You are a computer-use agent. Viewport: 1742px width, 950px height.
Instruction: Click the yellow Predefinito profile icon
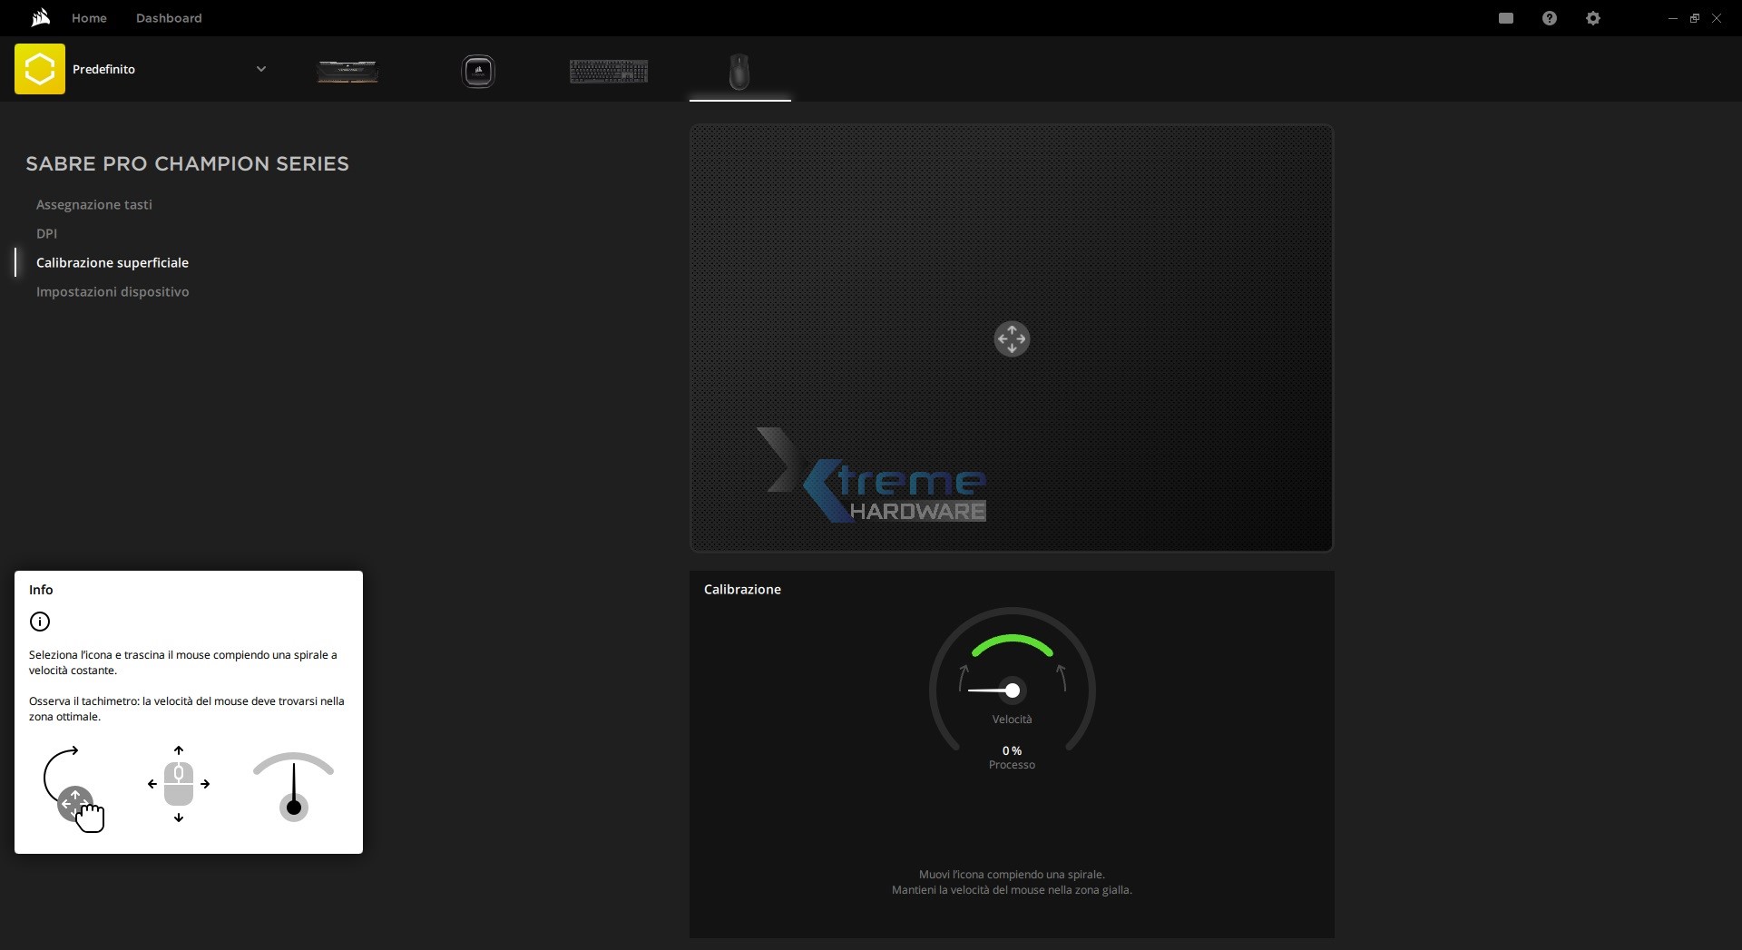tap(40, 69)
